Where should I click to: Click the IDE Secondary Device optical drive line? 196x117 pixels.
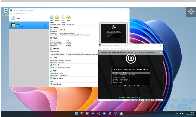pos(74,55)
